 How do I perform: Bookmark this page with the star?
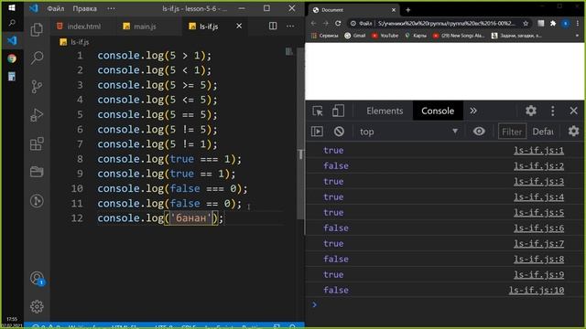[x=526, y=24]
